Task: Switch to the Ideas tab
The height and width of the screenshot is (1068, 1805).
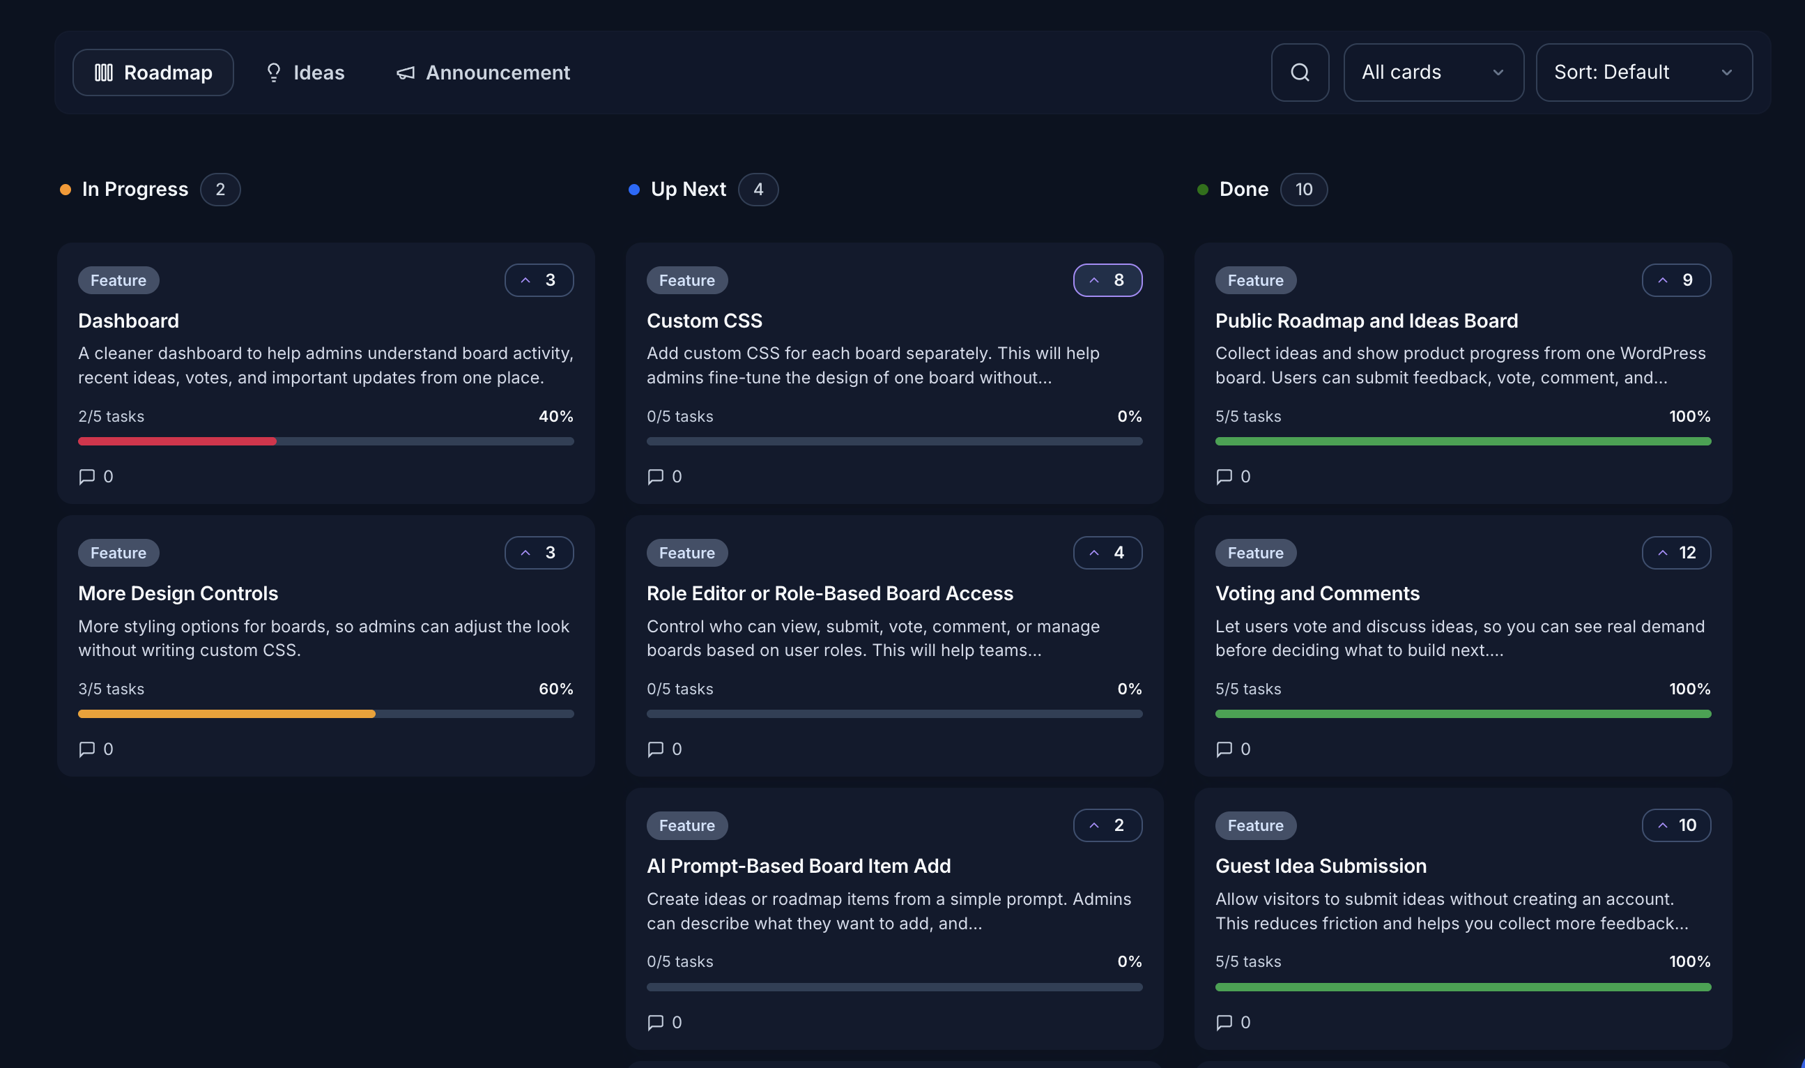Action: point(305,72)
